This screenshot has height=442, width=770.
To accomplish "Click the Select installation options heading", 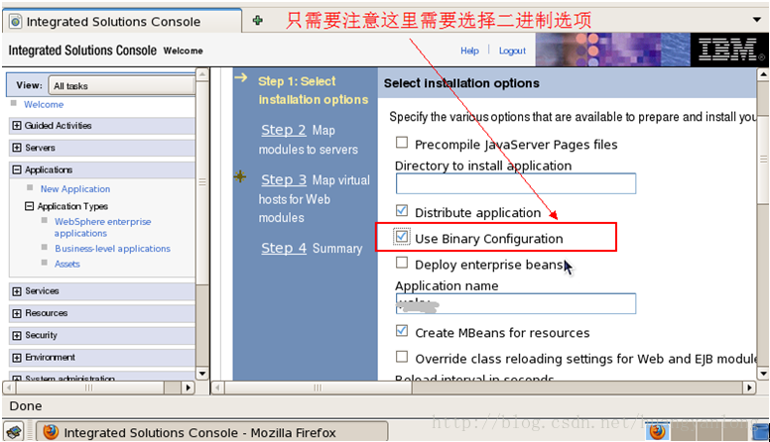I will click(461, 83).
